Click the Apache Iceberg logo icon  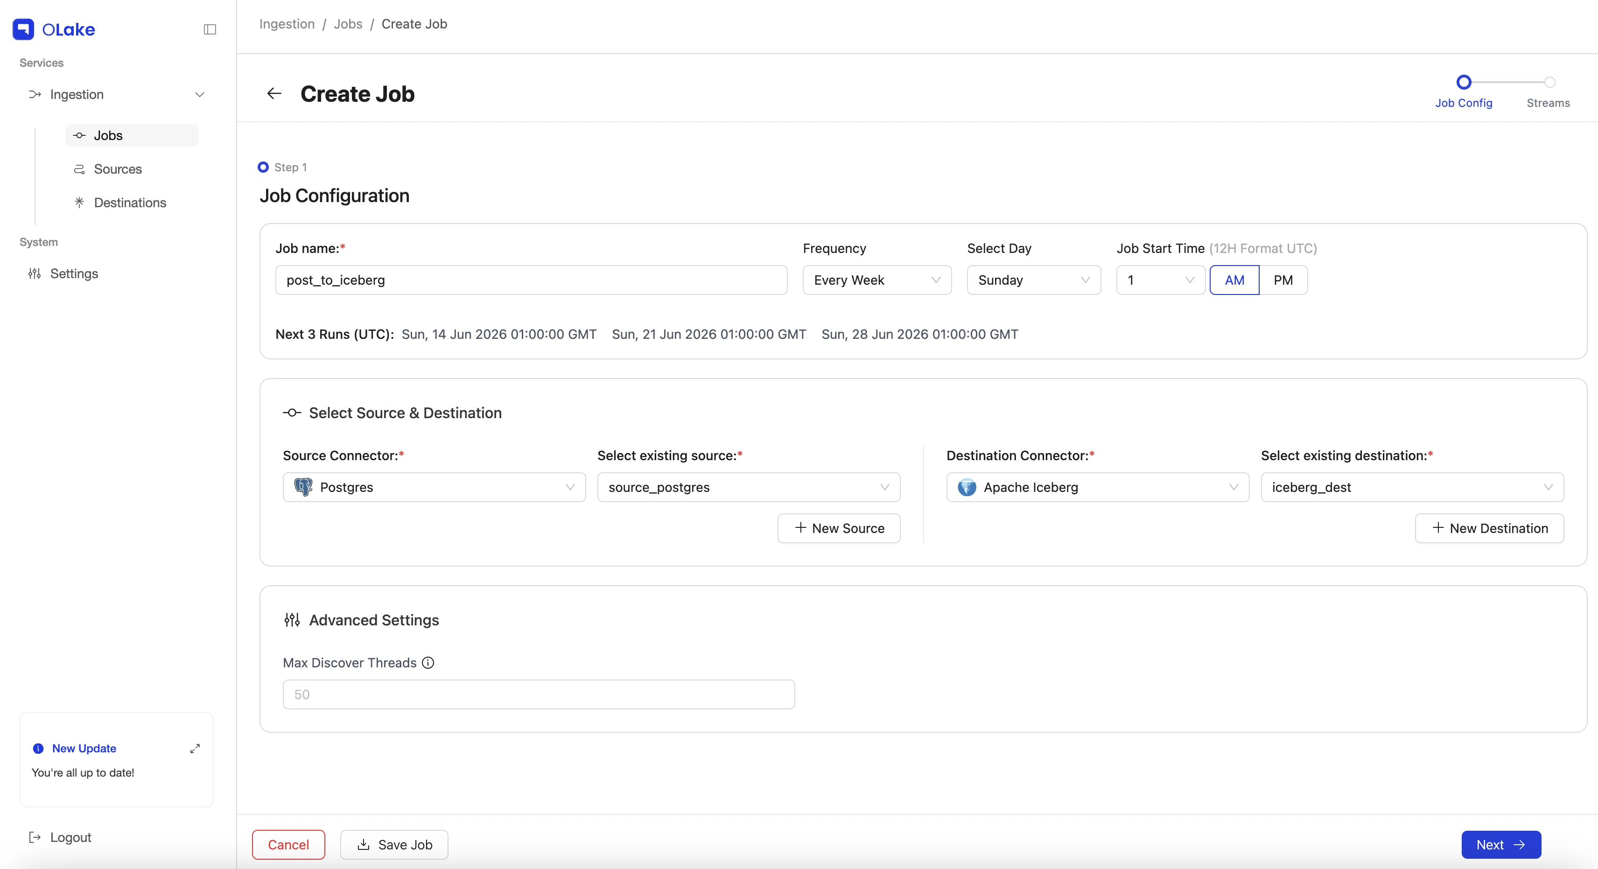click(967, 487)
